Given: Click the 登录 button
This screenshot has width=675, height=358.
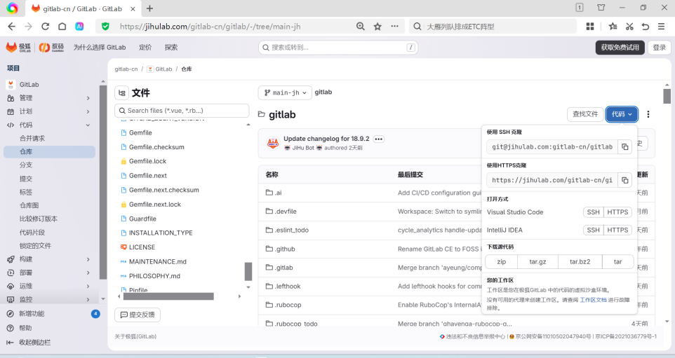Looking at the screenshot, I should coord(659,47).
